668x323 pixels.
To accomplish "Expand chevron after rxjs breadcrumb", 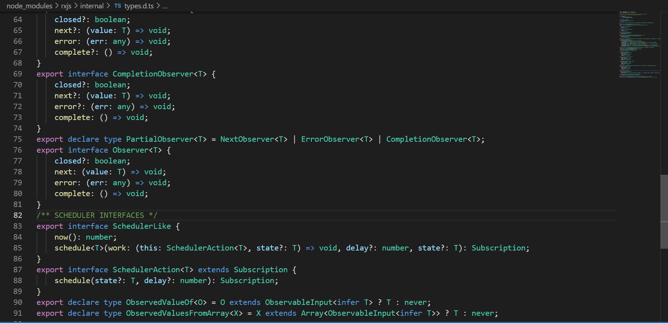I will pos(76,6).
